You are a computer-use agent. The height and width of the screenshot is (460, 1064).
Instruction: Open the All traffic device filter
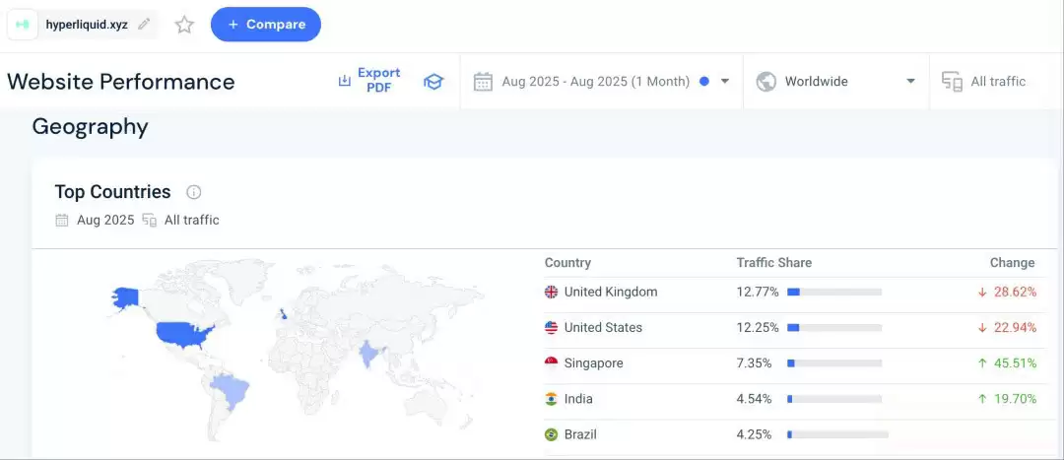pyautogui.click(x=985, y=82)
